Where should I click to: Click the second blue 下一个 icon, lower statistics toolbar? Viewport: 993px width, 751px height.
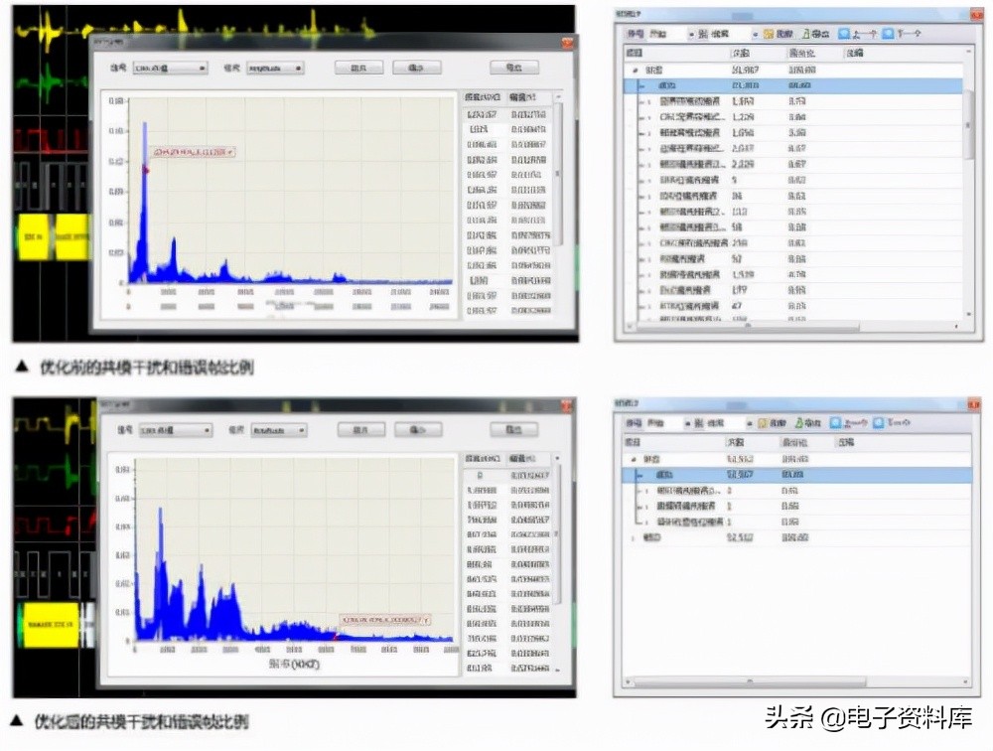879,422
